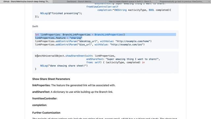Click NSLog("done showing share sheet!") line
The image size is (211, 119).
(64, 66)
